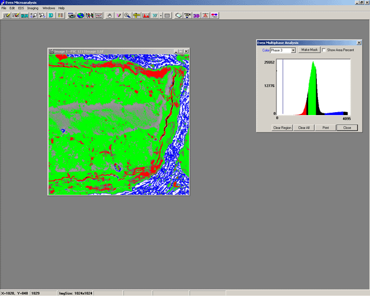Open the Windows menu
This screenshot has height=296, width=370.
coord(49,8)
